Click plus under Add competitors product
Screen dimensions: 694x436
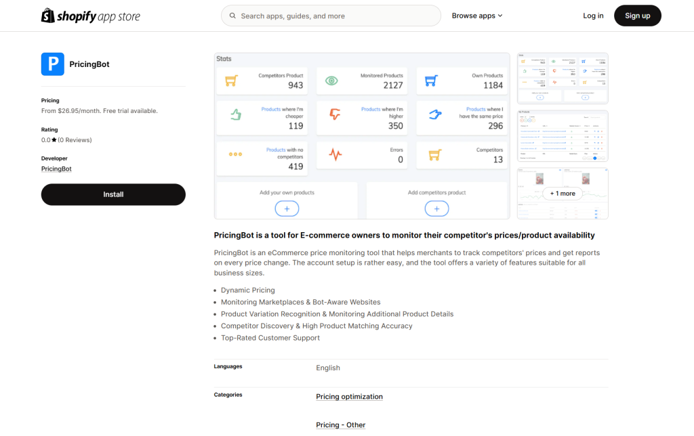pos(437,209)
